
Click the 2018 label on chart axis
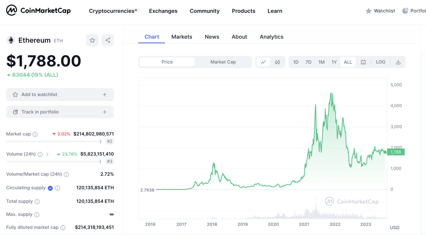click(212, 224)
